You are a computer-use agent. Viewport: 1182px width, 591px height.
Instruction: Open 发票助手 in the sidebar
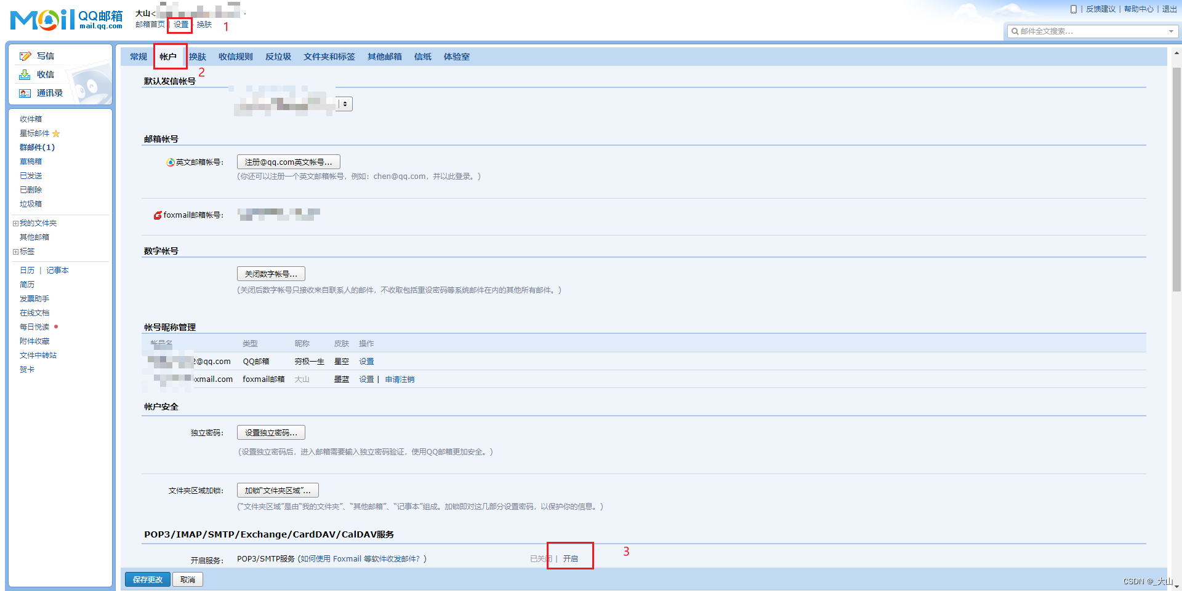(x=34, y=299)
